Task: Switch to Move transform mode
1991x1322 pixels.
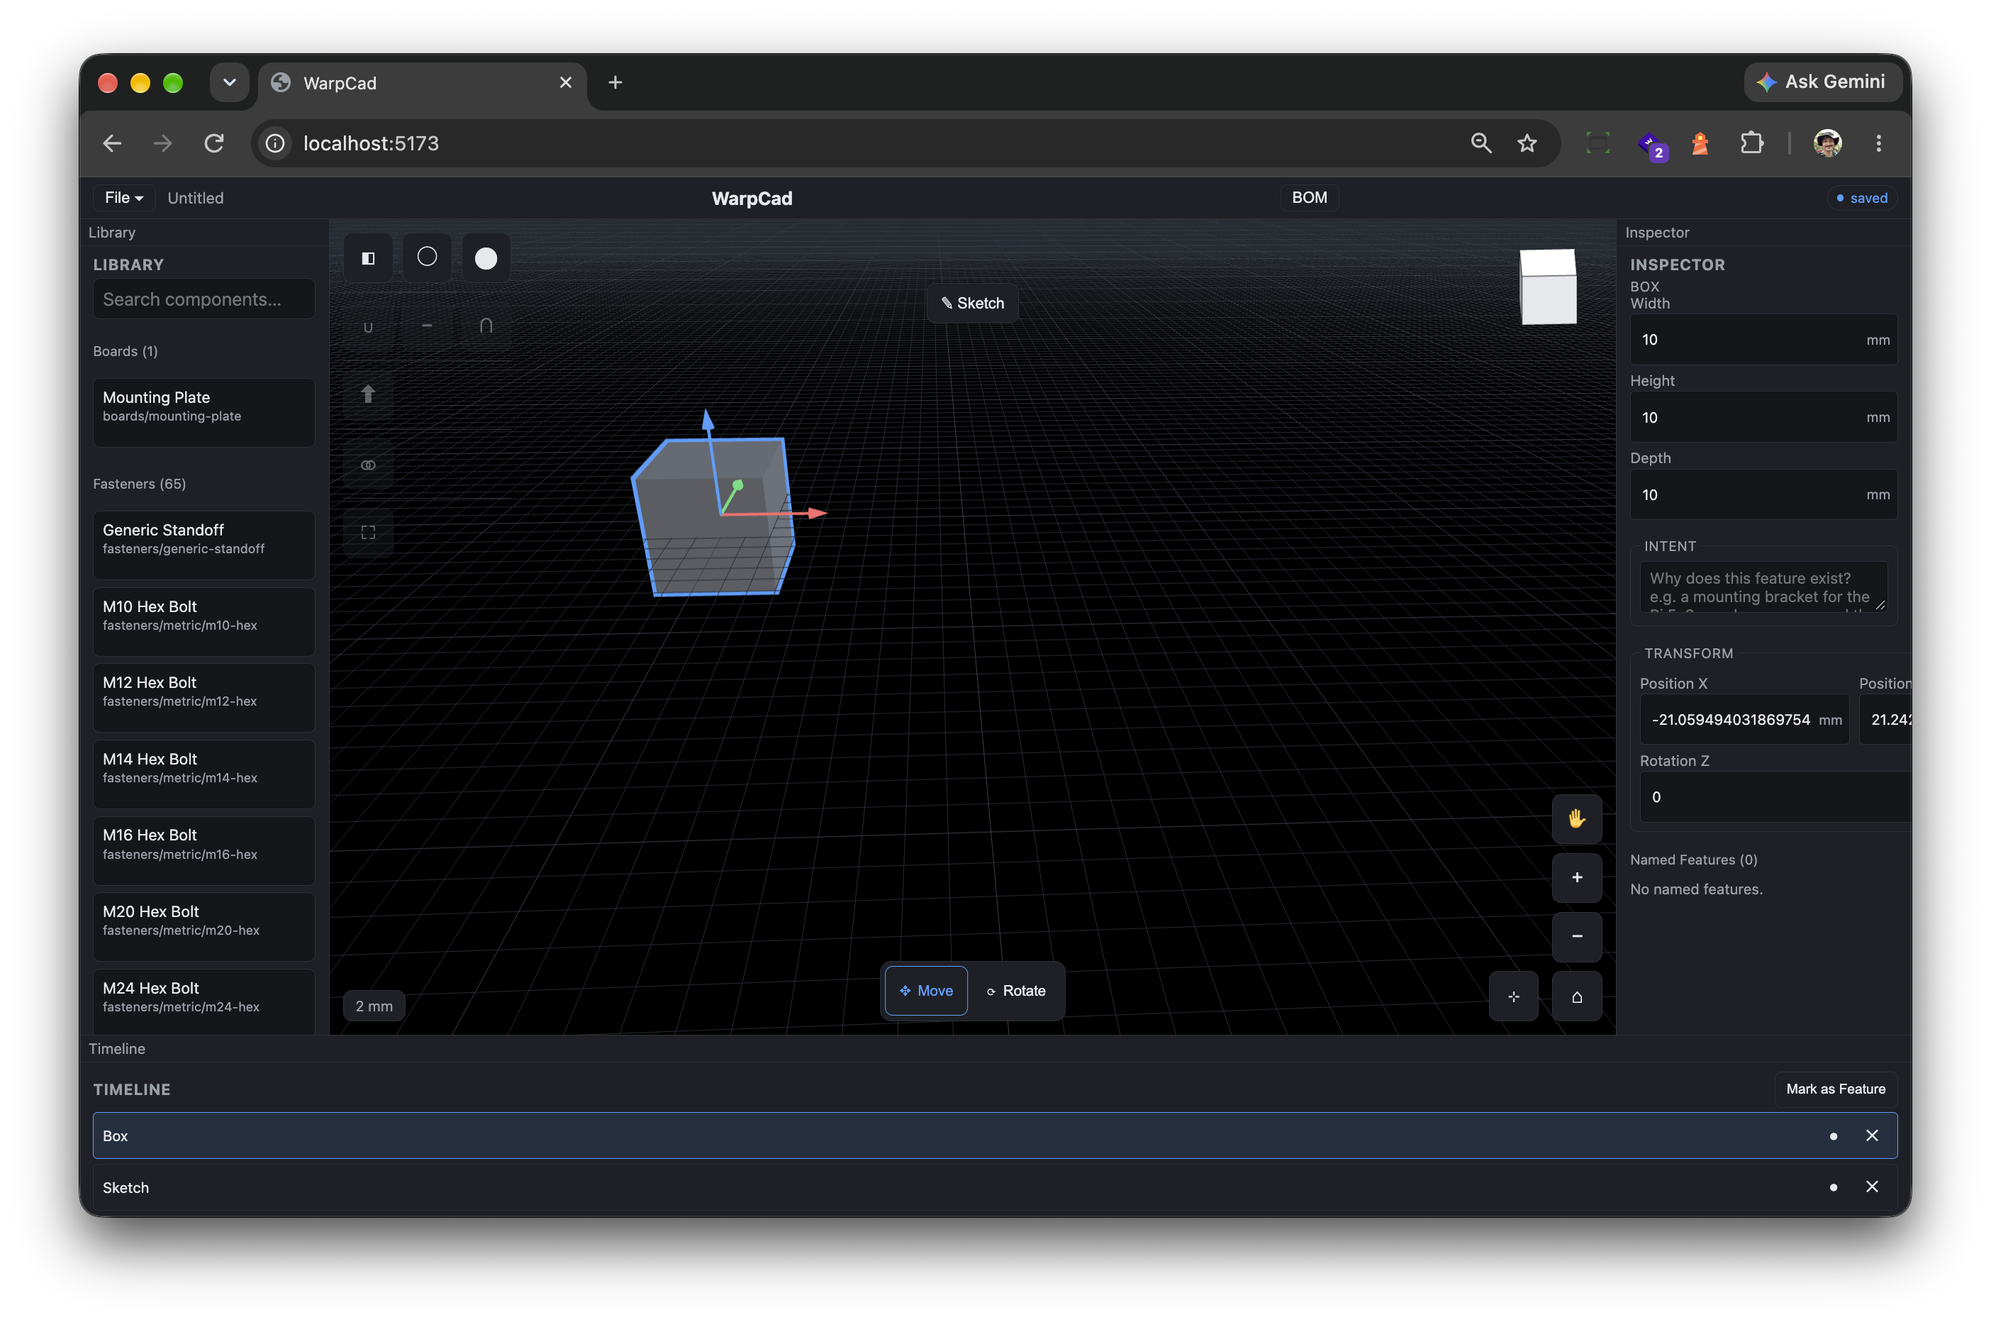Action: [925, 991]
